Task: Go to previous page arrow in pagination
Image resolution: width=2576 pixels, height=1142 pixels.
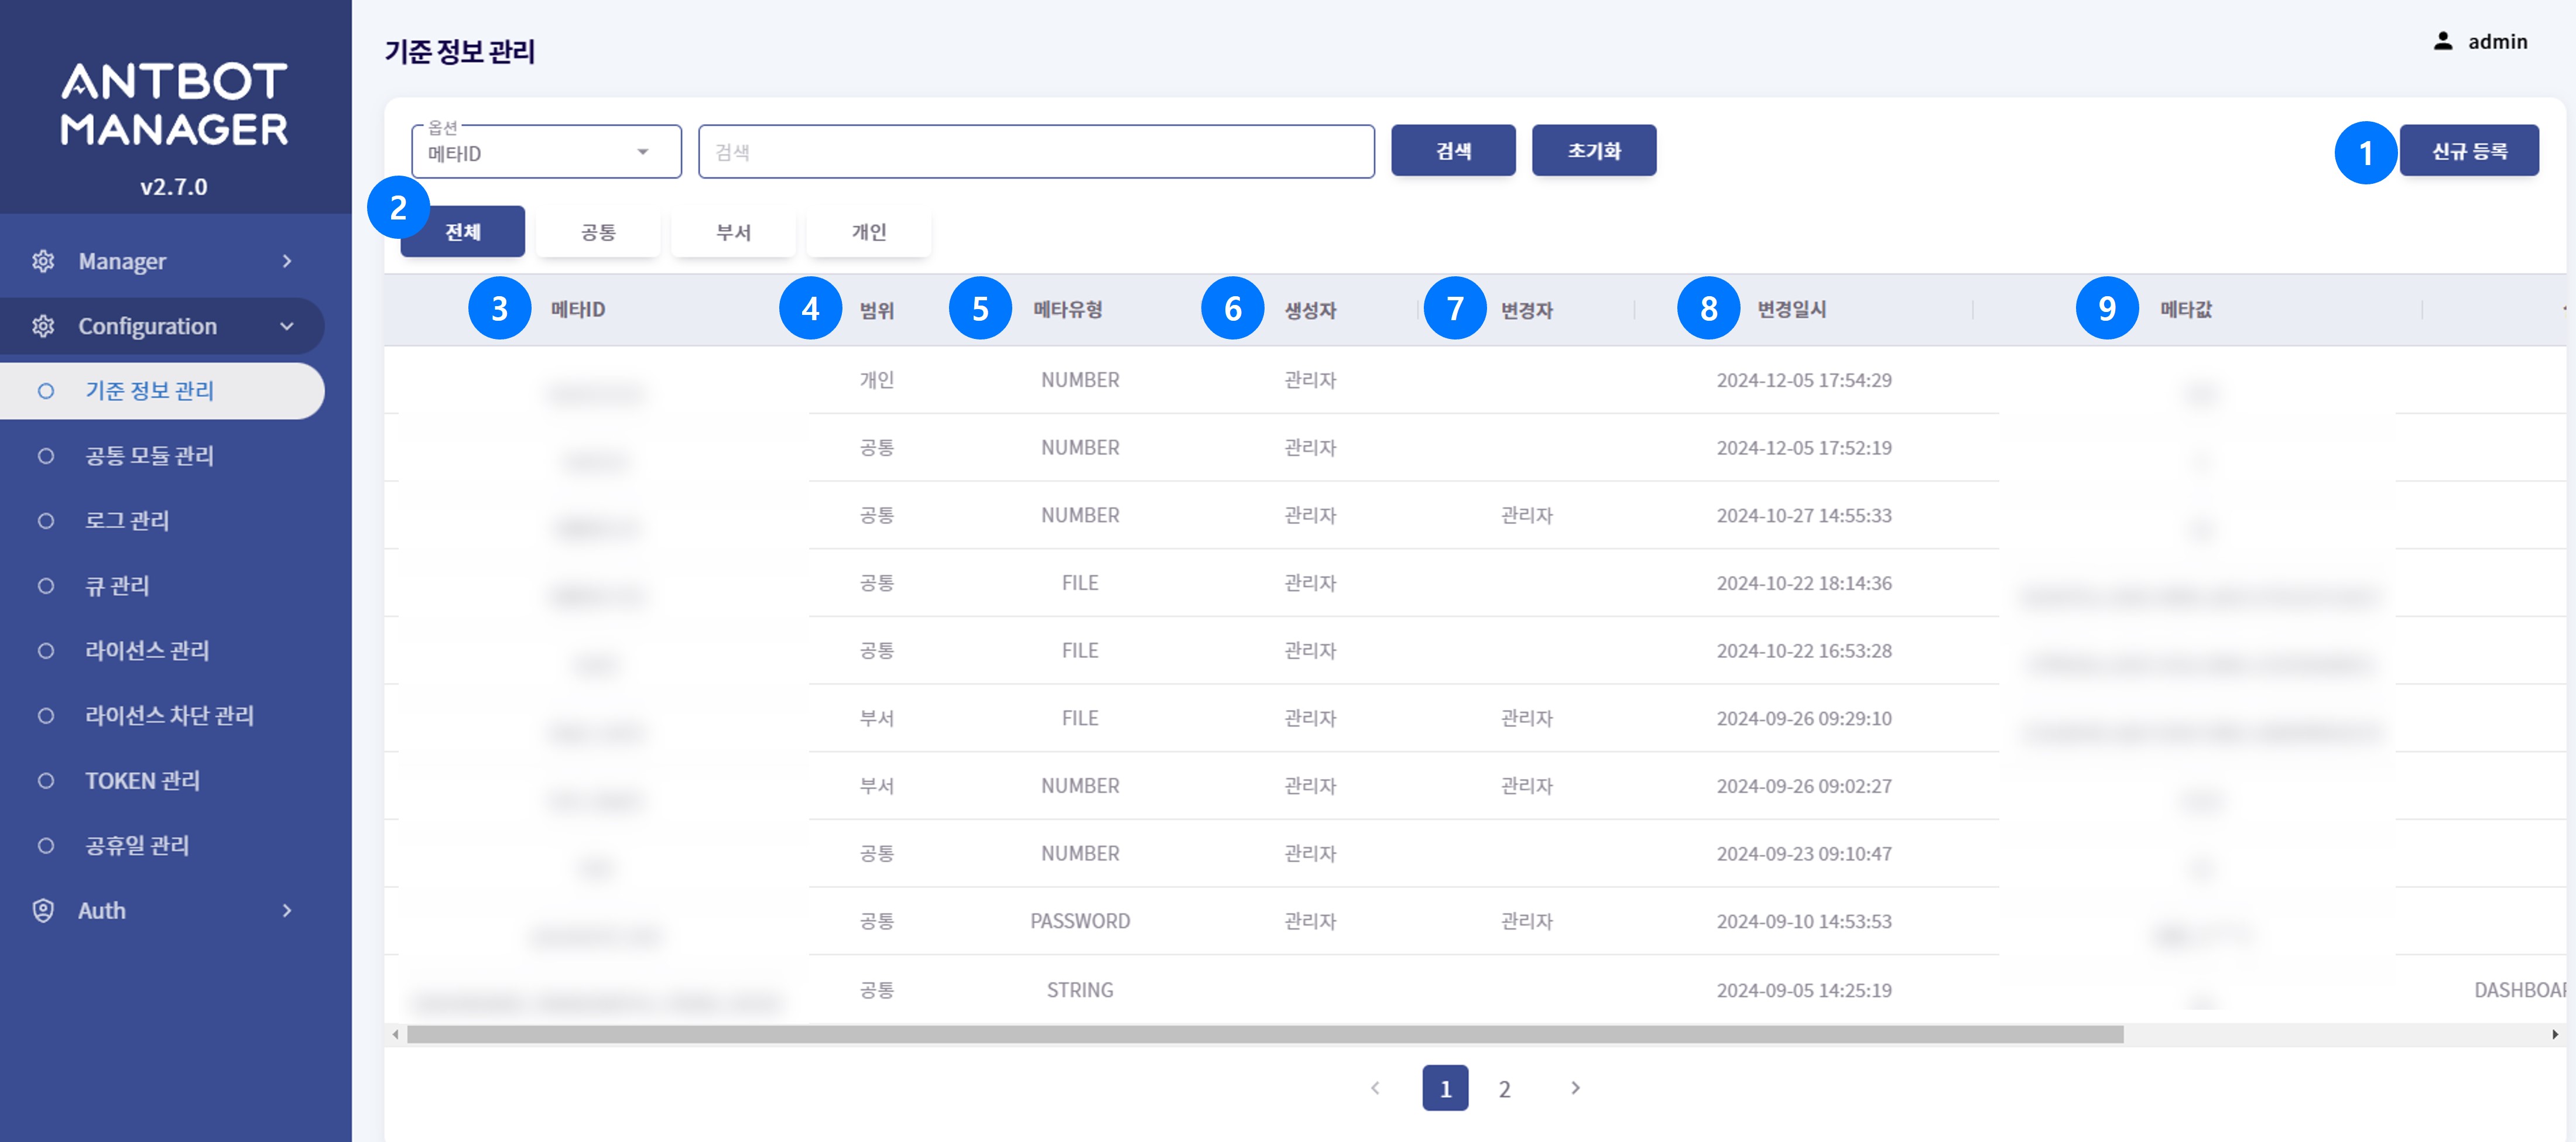Action: [x=1375, y=1088]
